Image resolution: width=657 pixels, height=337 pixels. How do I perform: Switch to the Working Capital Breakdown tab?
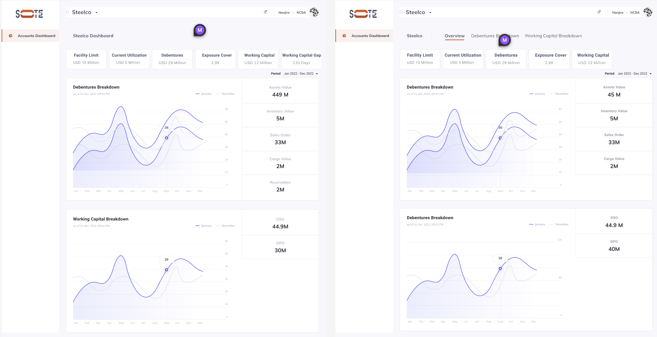click(553, 36)
